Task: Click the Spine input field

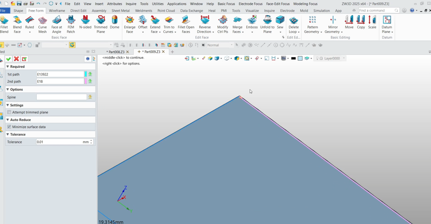Action: point(61,97)
